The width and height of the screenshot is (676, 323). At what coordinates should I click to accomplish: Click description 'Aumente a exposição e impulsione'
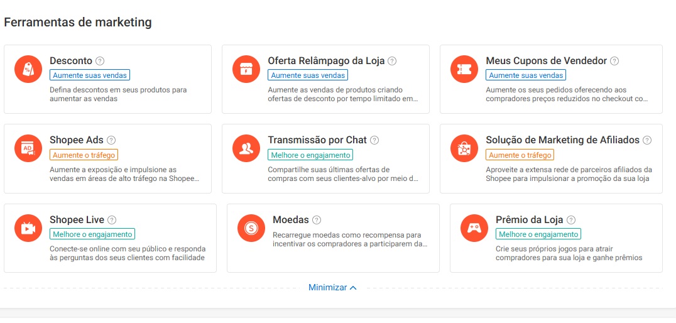[x=124, y=174]
